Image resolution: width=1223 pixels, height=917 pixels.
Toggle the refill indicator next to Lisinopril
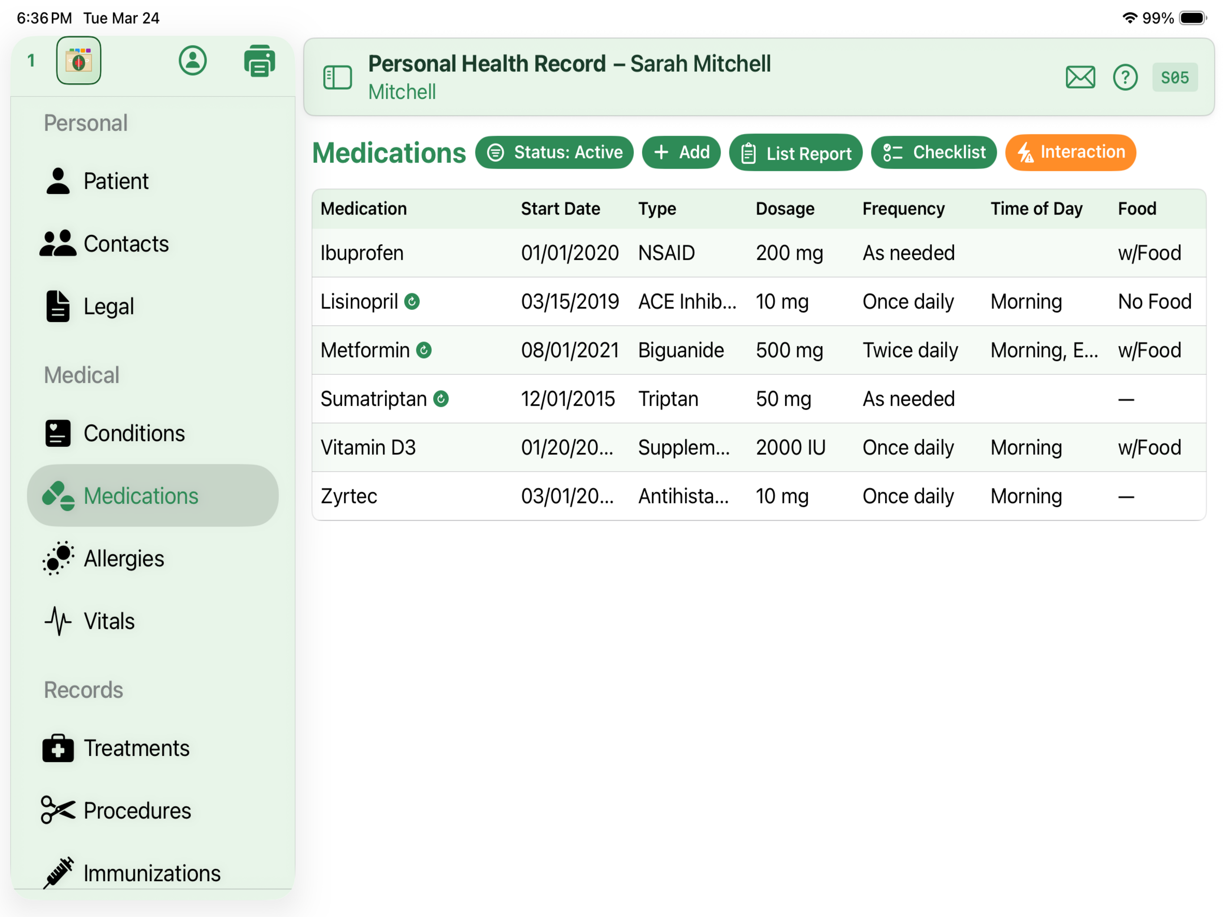click(x=412, y=301)
